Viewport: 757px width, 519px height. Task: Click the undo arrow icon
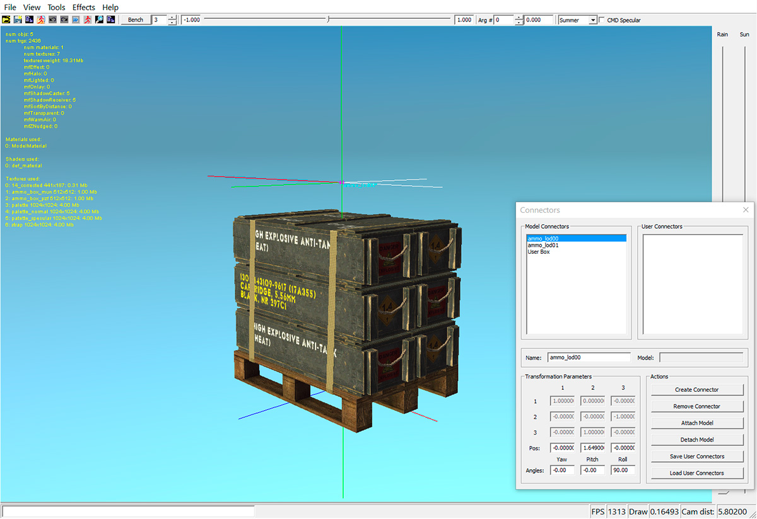52,20
